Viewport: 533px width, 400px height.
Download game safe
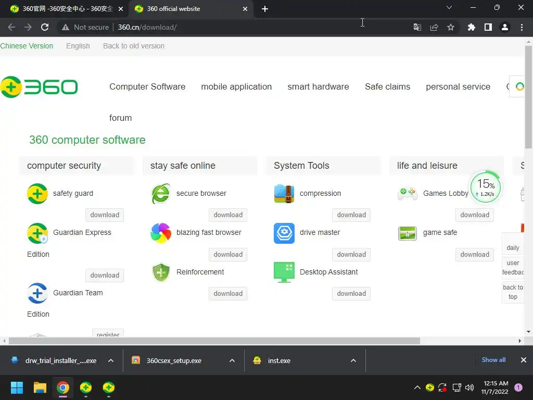tap(475, 254)
